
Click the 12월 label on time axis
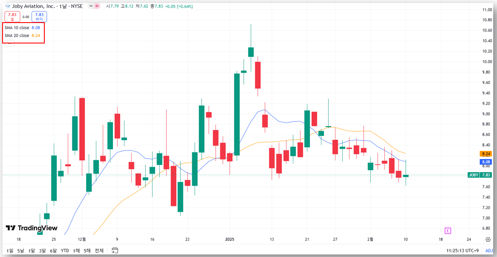coord(82,240)
